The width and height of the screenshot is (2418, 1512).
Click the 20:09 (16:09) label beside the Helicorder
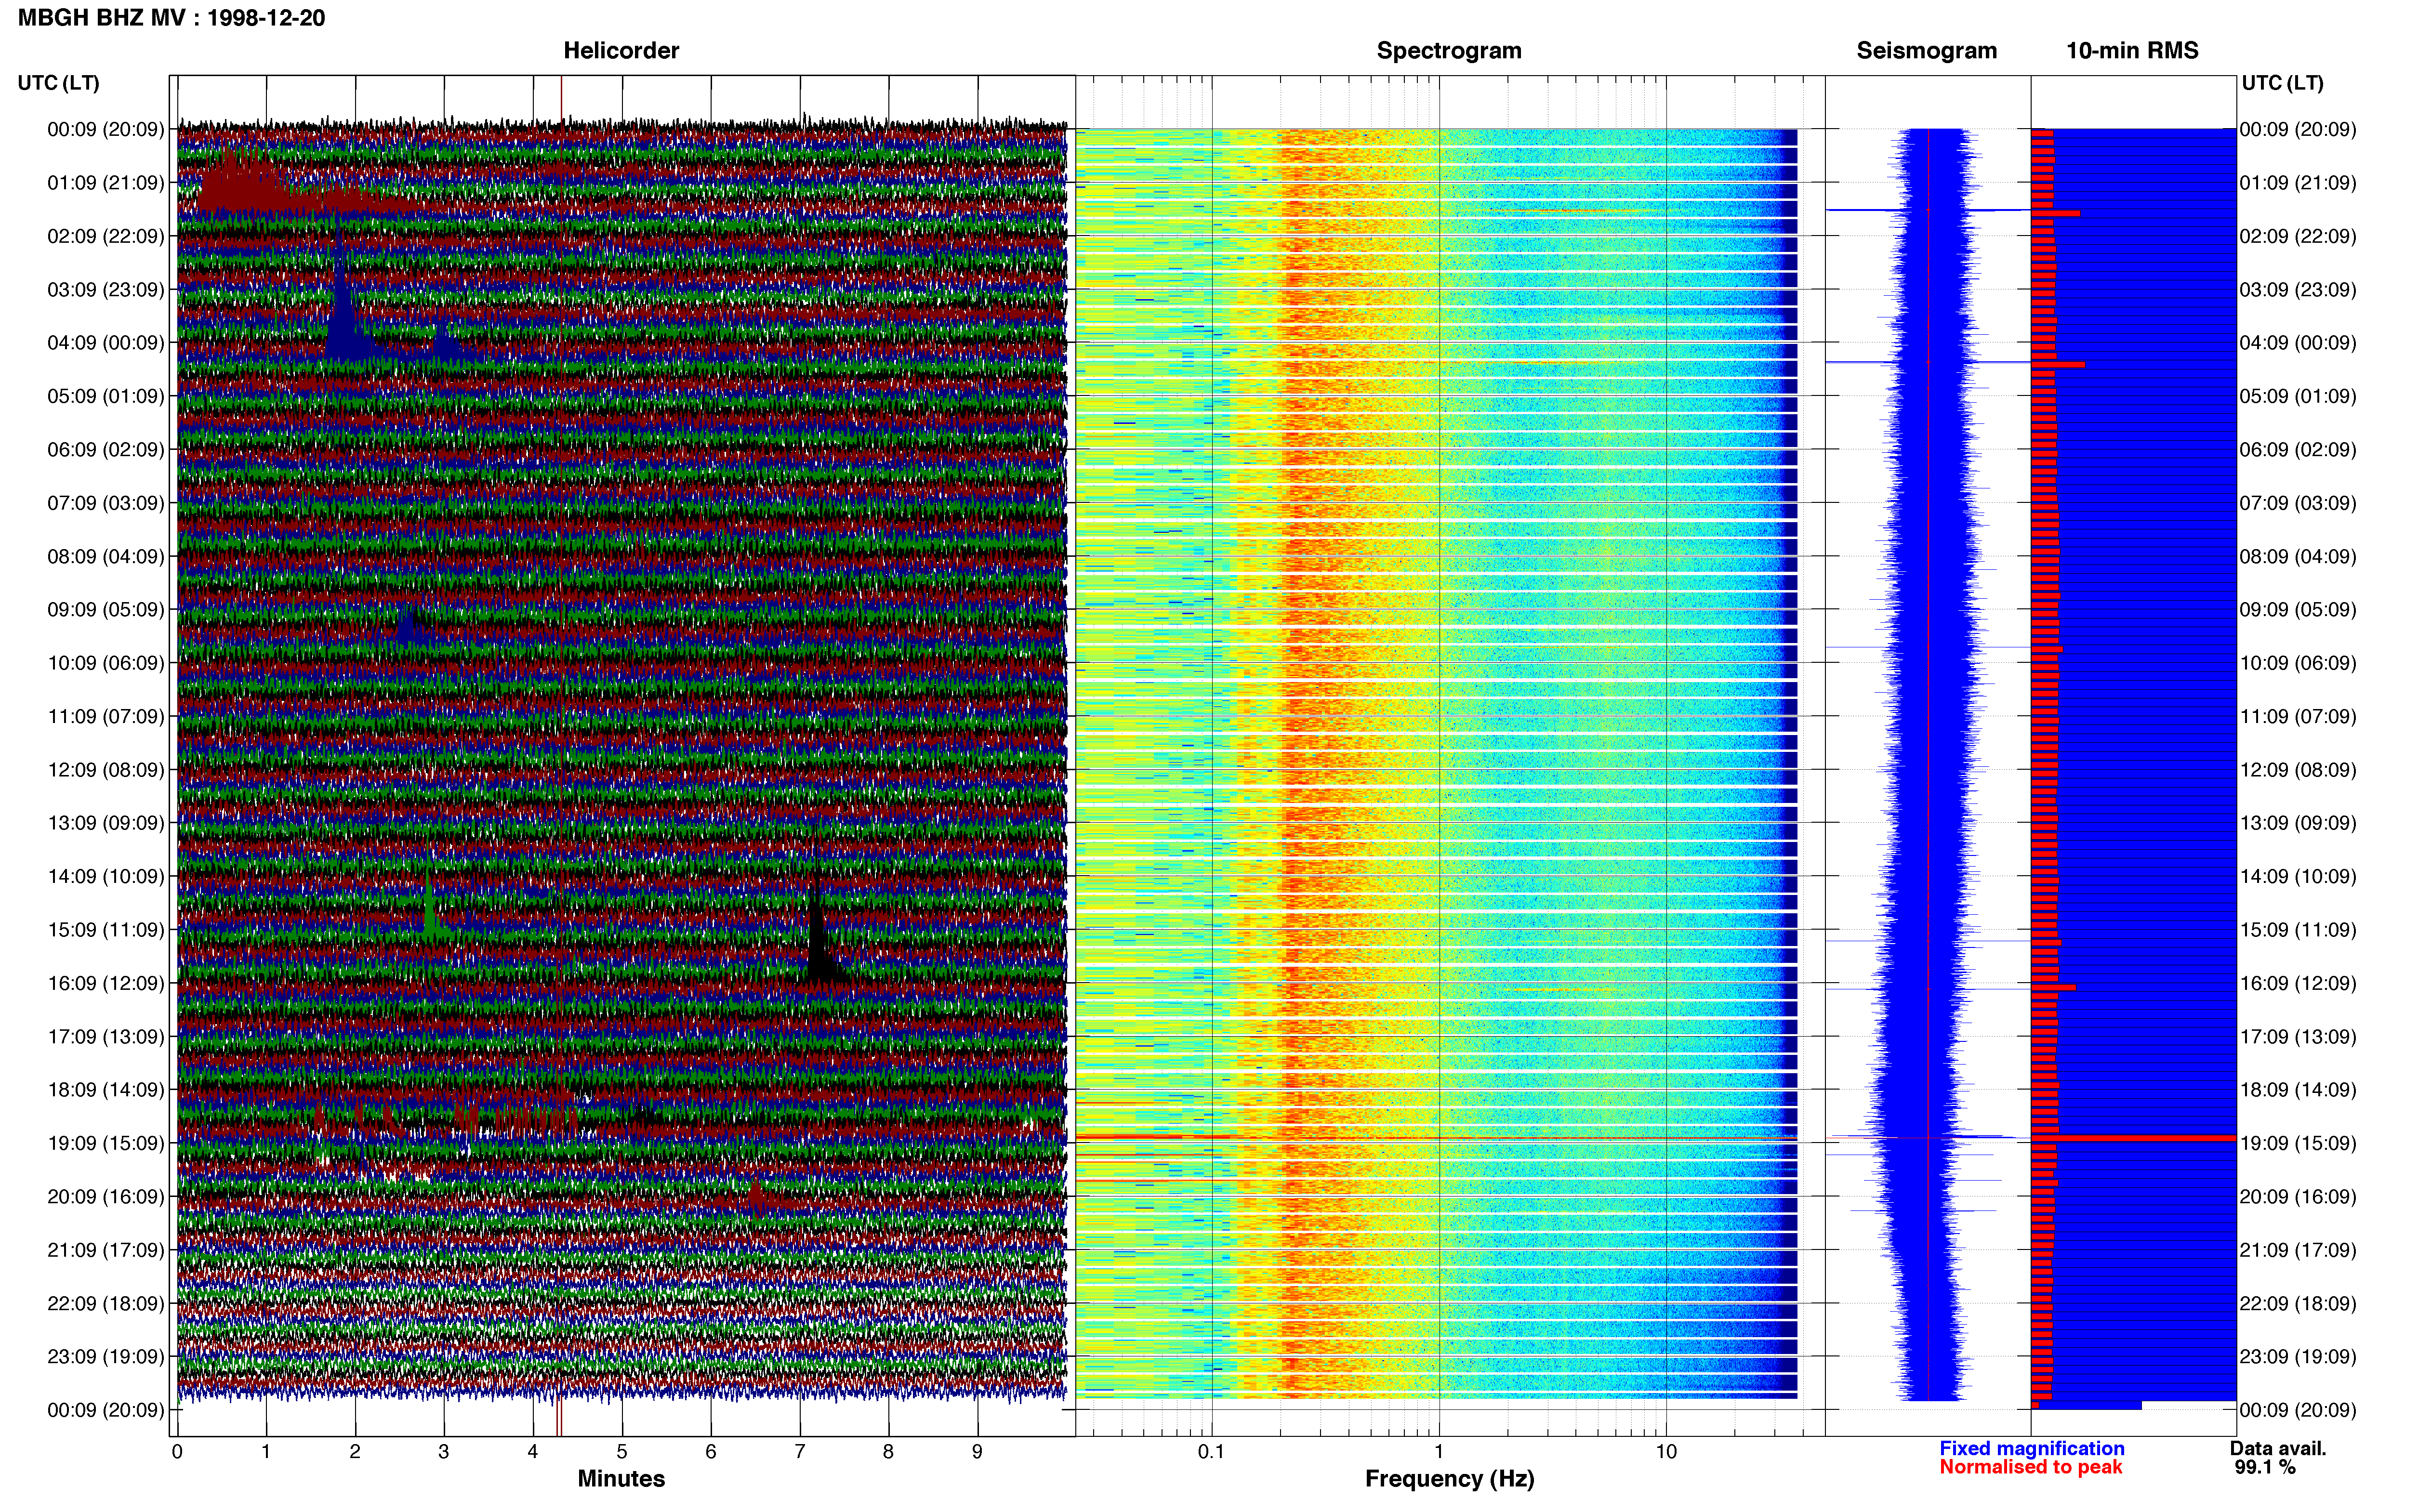tap(105, 1197)
